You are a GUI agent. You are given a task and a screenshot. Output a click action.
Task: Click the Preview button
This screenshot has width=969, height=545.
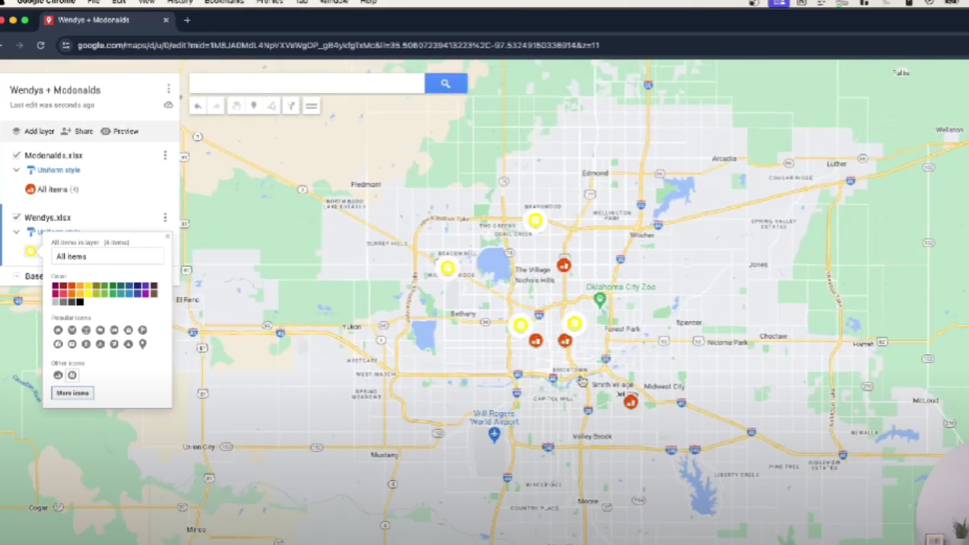pyautogui.click(x=119, y=131)
